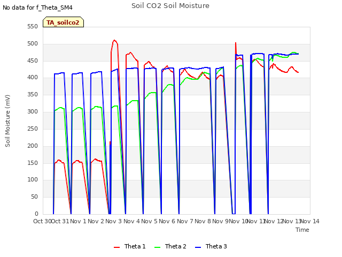This screenshot has width=342, height=257.
Task: Click the Nov 14 x-axis tick label
Action: 310,221
